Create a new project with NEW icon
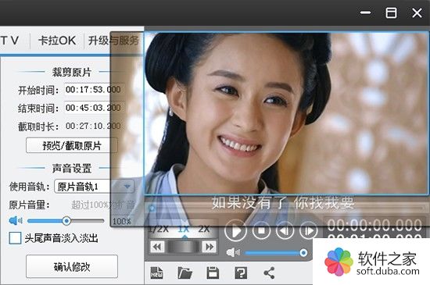This screenshot has width=430, height=285. pos(157,273)
